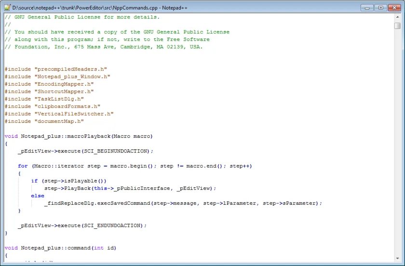Viewport: 405px width, 266px height.
Task: Click the #include "EncodingMapper.h" line
Action: pyautogui.click(x=49, y=84)
